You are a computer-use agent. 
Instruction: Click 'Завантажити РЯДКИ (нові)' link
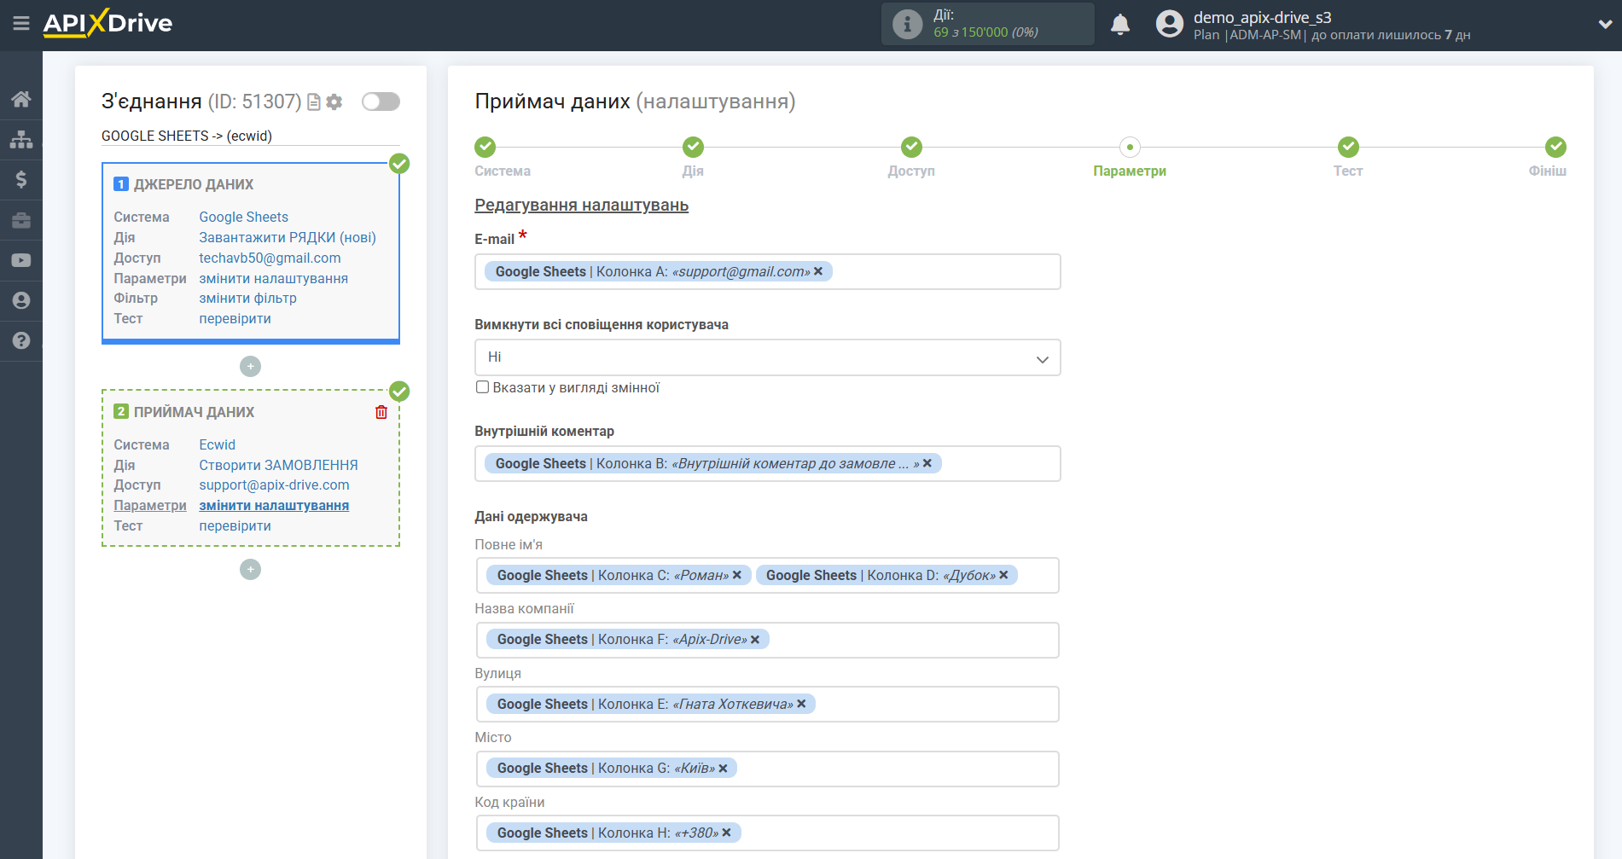[x=288, y=237]
